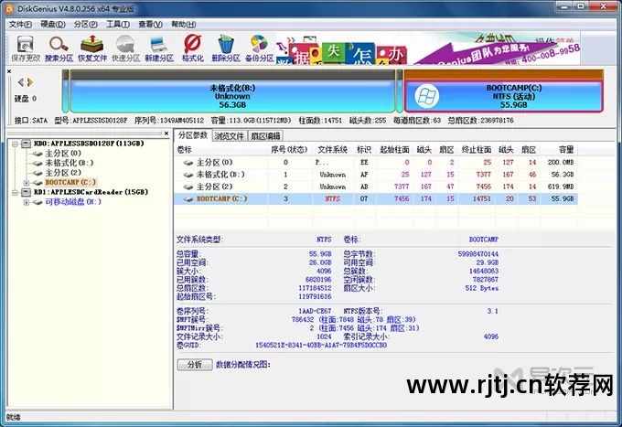Open the Backup Partition (备份分区) tool
Screen dimensions: 622x427
(259, 48)
